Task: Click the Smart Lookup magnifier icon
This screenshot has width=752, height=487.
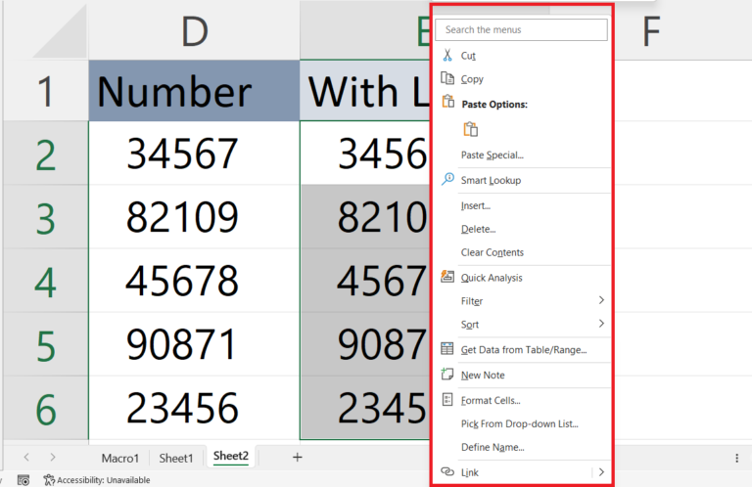Action: click(447, 180)
